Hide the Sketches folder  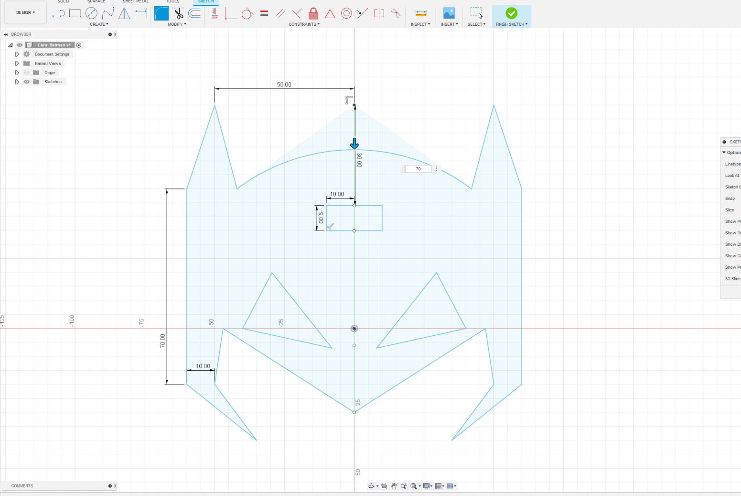point(27,82)
